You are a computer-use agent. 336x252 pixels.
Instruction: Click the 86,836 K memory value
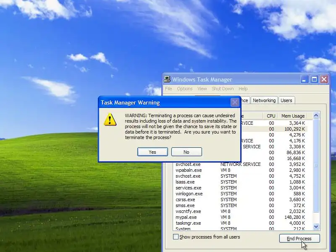point(296,152)
